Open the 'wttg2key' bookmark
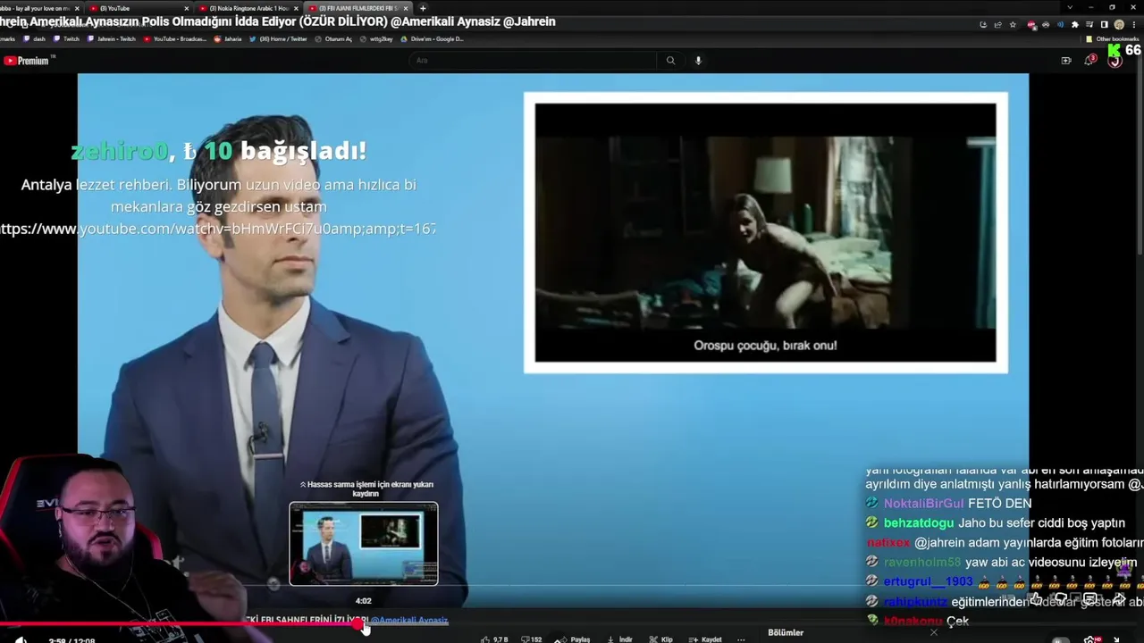Screen dimensions: 1144x643 click(x=376, y=39)
